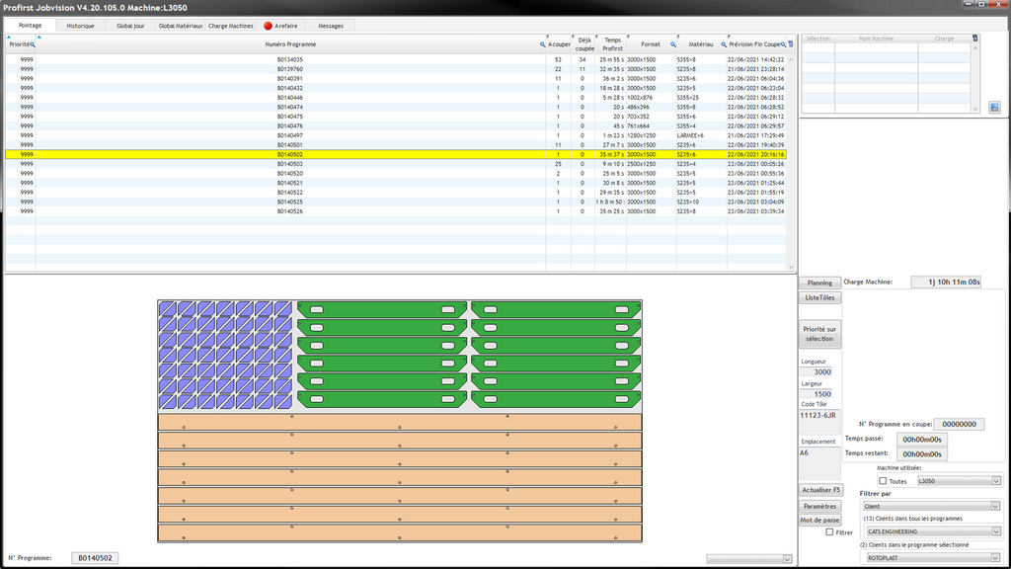
Task: Click the Charge Machine value field
Action: [x=946, y=282]
